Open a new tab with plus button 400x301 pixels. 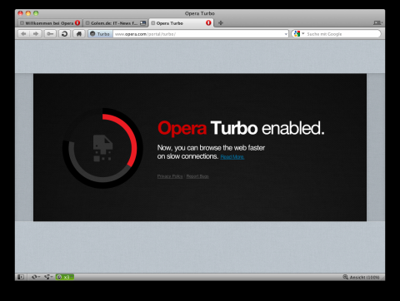coord(221,22)
